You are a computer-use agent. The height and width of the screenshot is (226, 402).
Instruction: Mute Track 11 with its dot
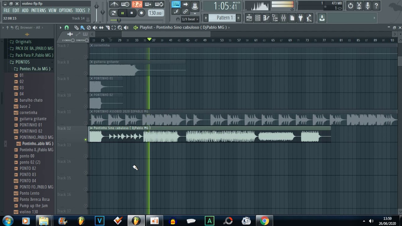tap(85, 123)
